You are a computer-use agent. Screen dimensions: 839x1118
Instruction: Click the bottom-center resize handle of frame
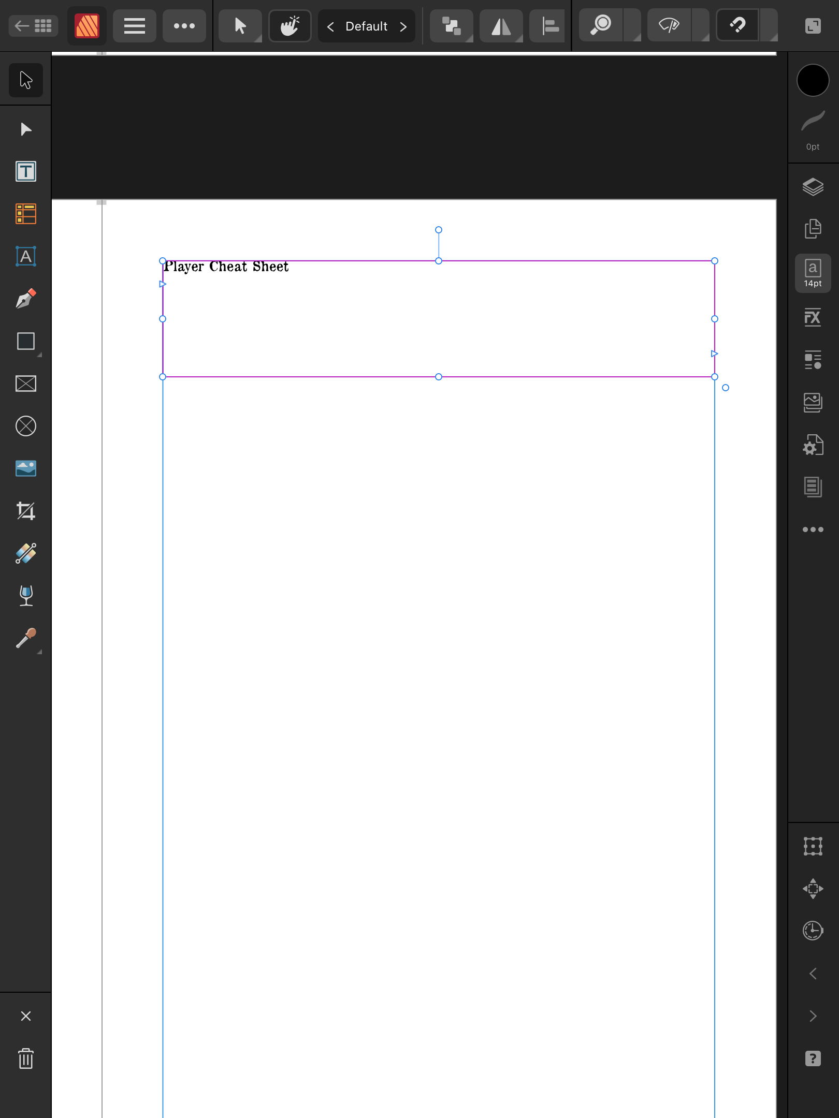pyautogui.click(x=439, y=377)
